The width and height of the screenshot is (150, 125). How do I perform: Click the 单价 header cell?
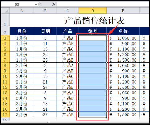pos(123,31)
